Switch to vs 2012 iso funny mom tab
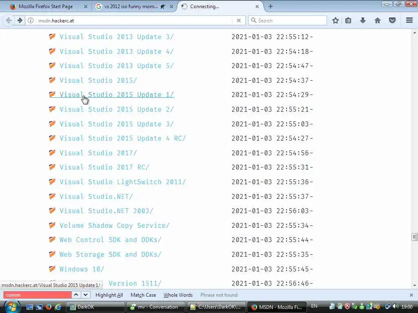The width and height of the screenshot is (418, 313). coord(131,7)
